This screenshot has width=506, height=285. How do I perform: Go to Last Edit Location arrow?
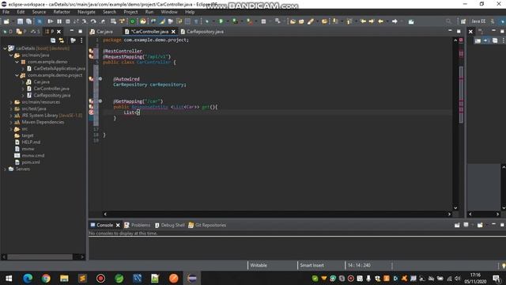click(363, 21)
